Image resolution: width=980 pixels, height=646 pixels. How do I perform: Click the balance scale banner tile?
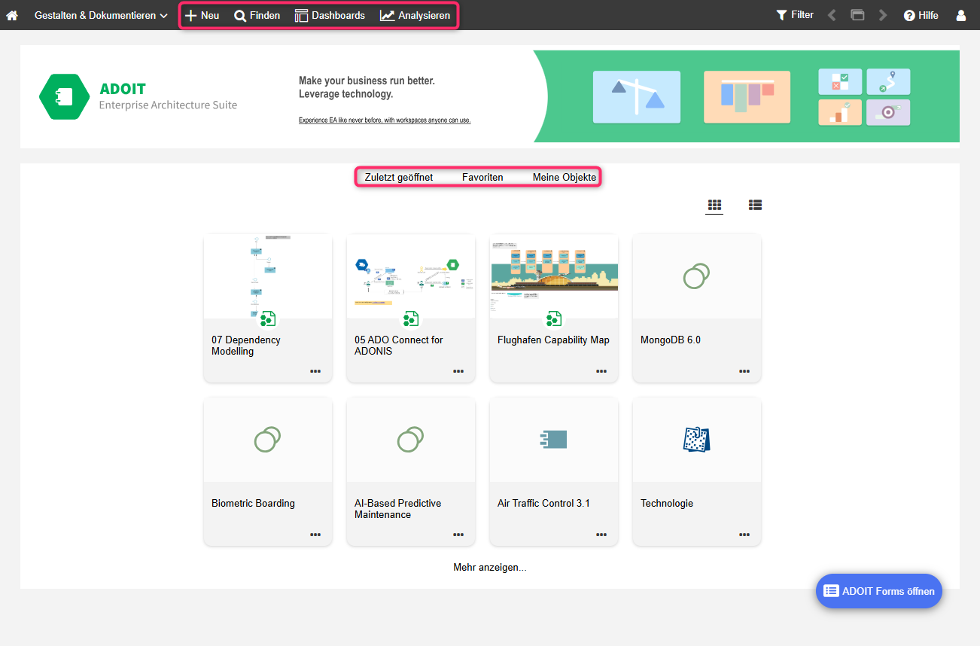point(637,97)
